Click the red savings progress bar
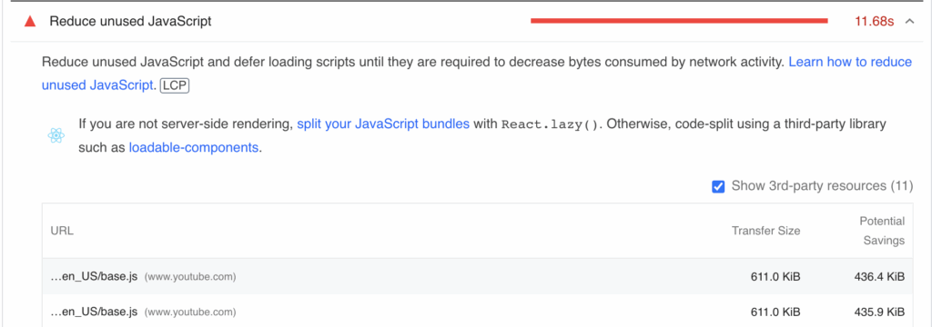 [x=679, y=21]
